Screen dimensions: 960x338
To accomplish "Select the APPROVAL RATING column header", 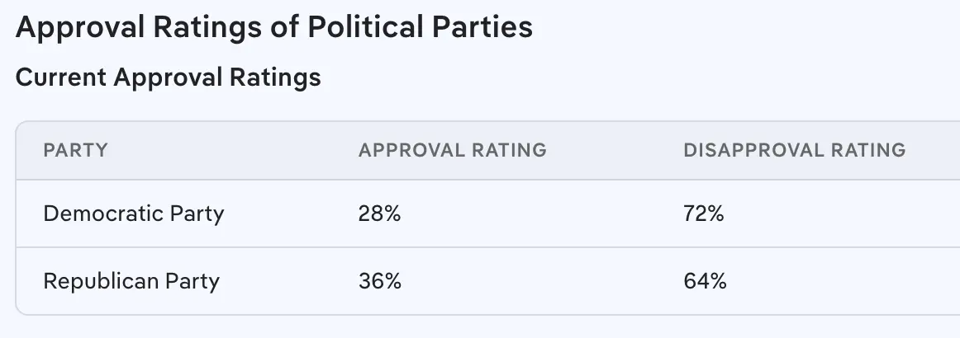I will [452, 151].
